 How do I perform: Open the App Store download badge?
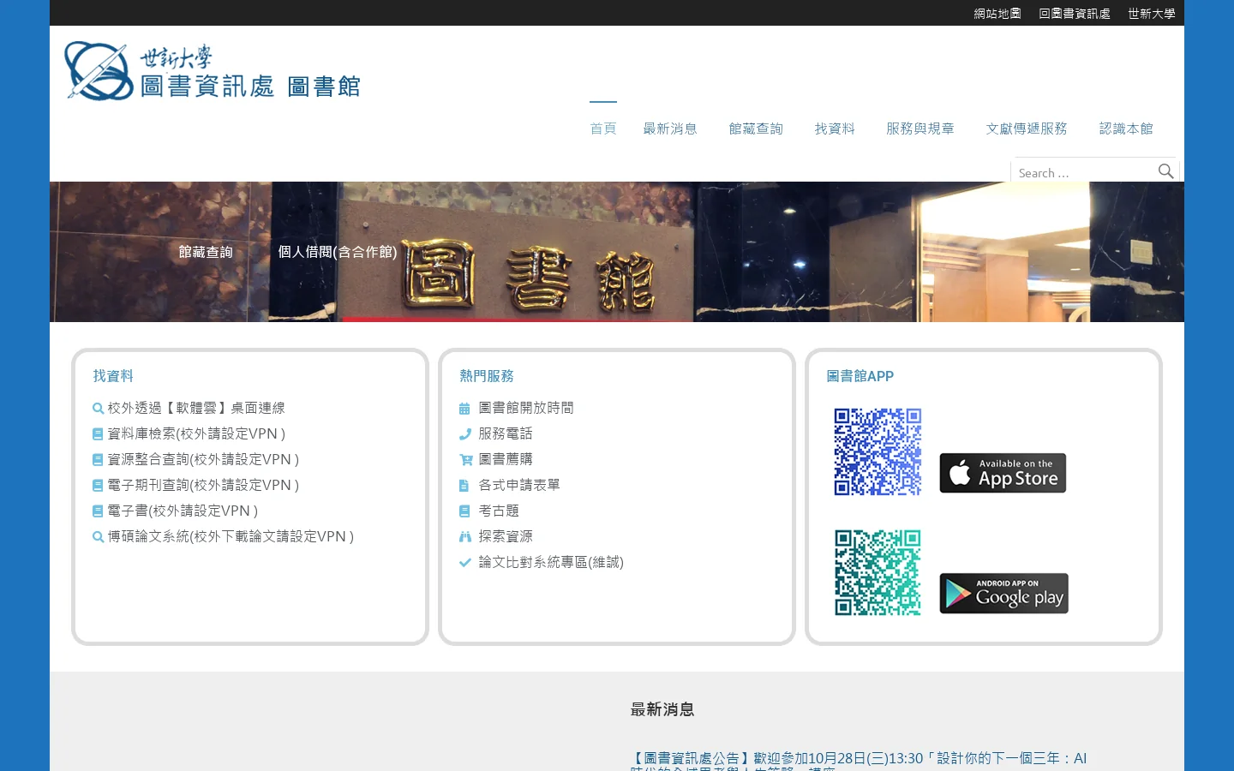pyautogui.click(x=1003, y=473)
